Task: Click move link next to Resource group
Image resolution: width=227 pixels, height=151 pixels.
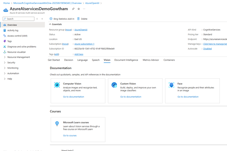Action: point(68,30)
